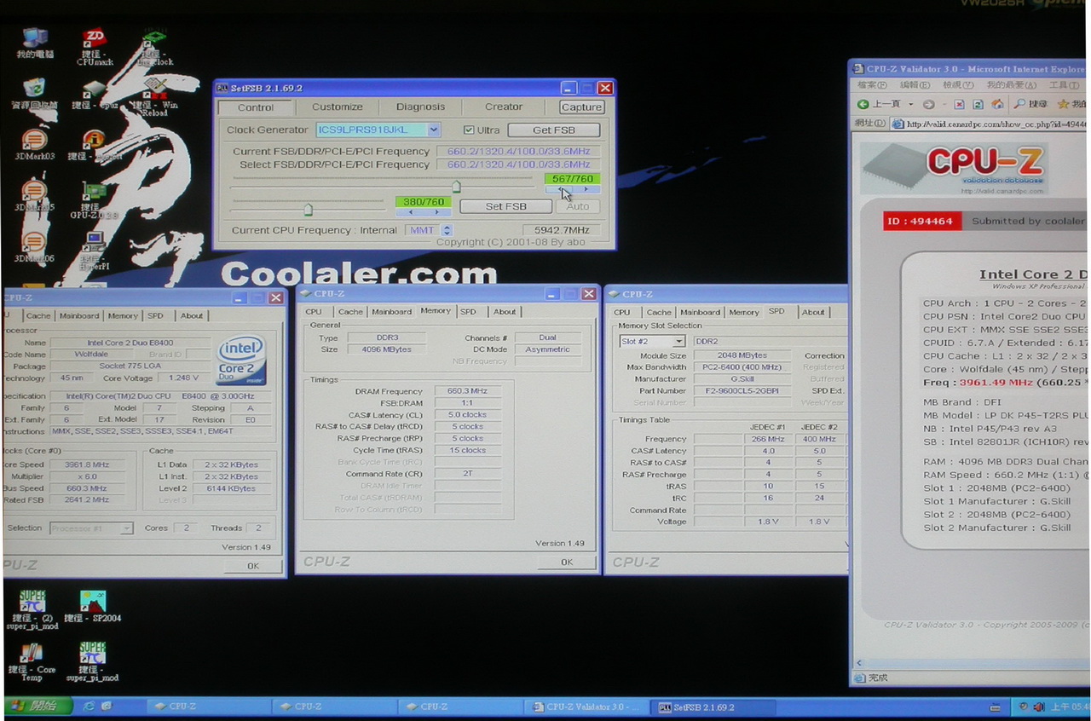
Task: Switch to the Customize tab in SetFSB
Action: click(337, 107)
